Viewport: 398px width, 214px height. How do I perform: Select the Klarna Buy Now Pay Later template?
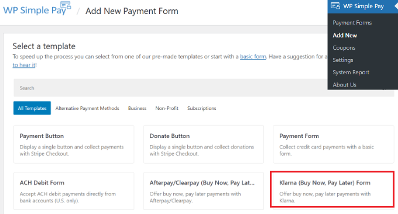coord(332,189)
